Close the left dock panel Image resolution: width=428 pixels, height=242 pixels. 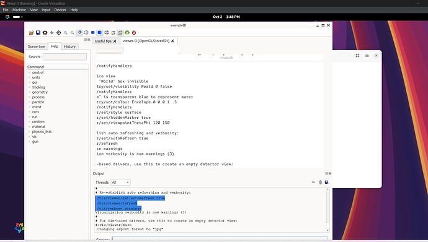89,40
